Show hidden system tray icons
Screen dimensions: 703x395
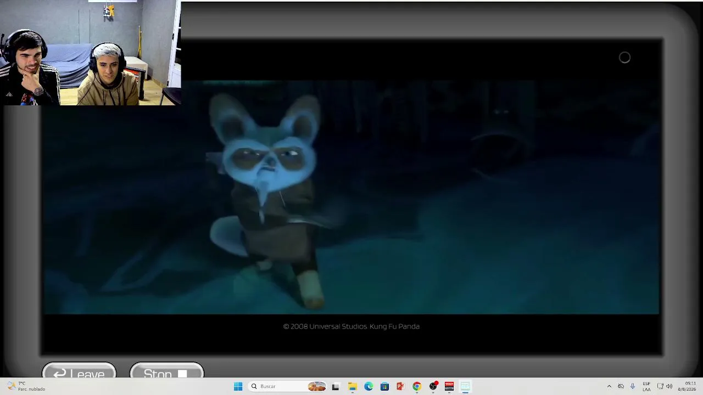(609, 386)
